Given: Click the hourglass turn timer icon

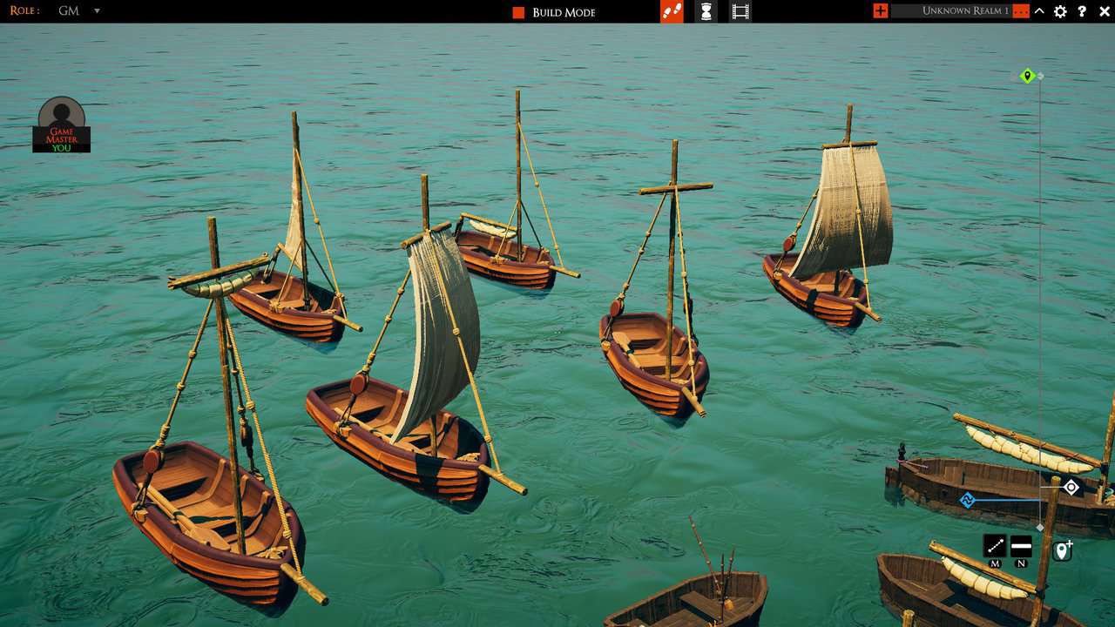Looking at the screenshot, I should click(705, 10).
